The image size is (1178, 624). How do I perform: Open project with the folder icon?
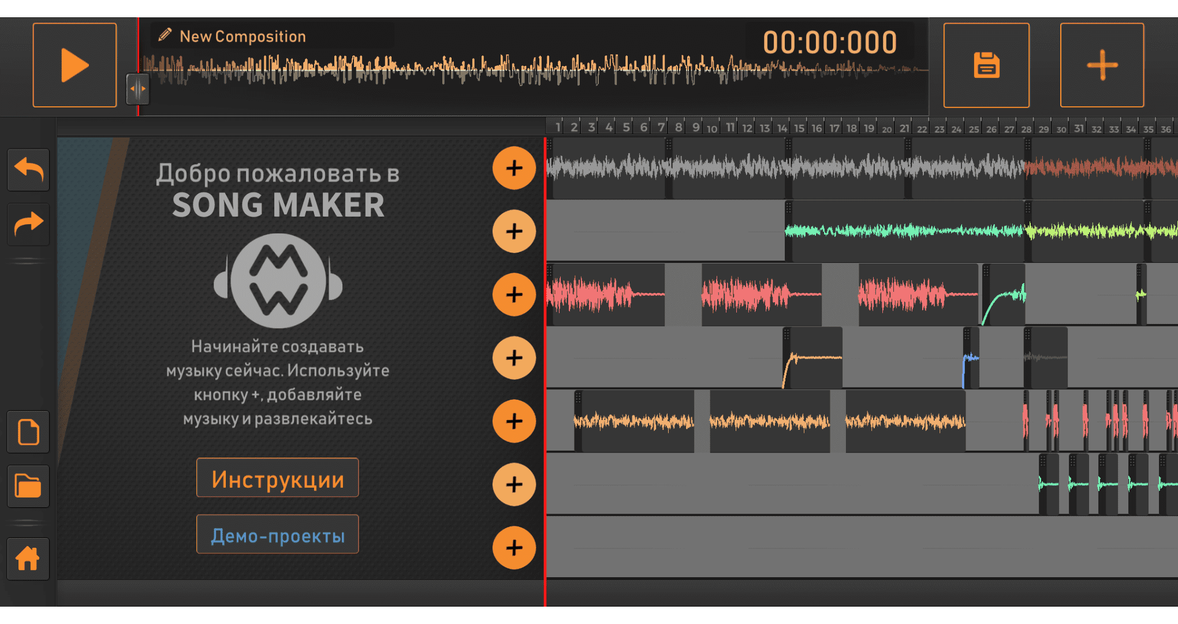(28, 486)
